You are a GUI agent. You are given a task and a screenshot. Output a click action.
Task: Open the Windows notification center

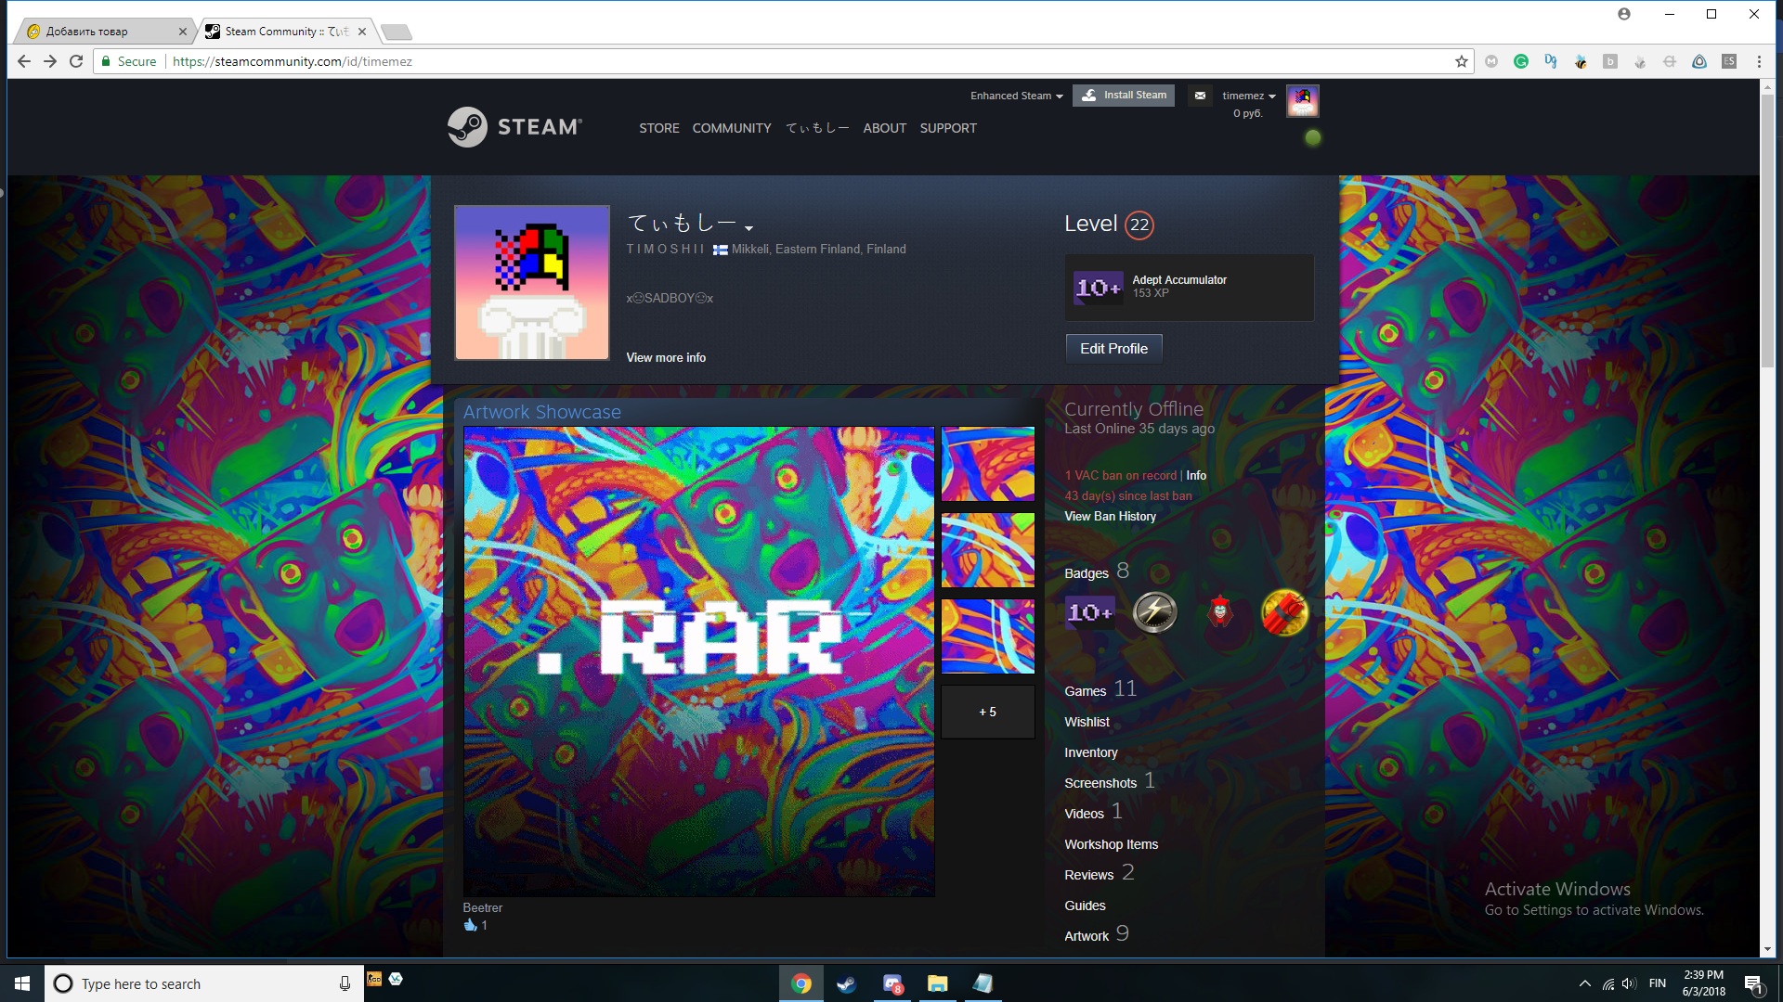tap(1753, 983)
